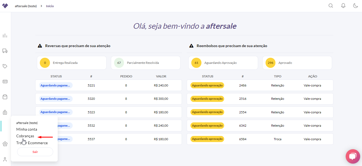
Task: Open the Parcialmente Resolvida card with 67
Action: [146, 63]
